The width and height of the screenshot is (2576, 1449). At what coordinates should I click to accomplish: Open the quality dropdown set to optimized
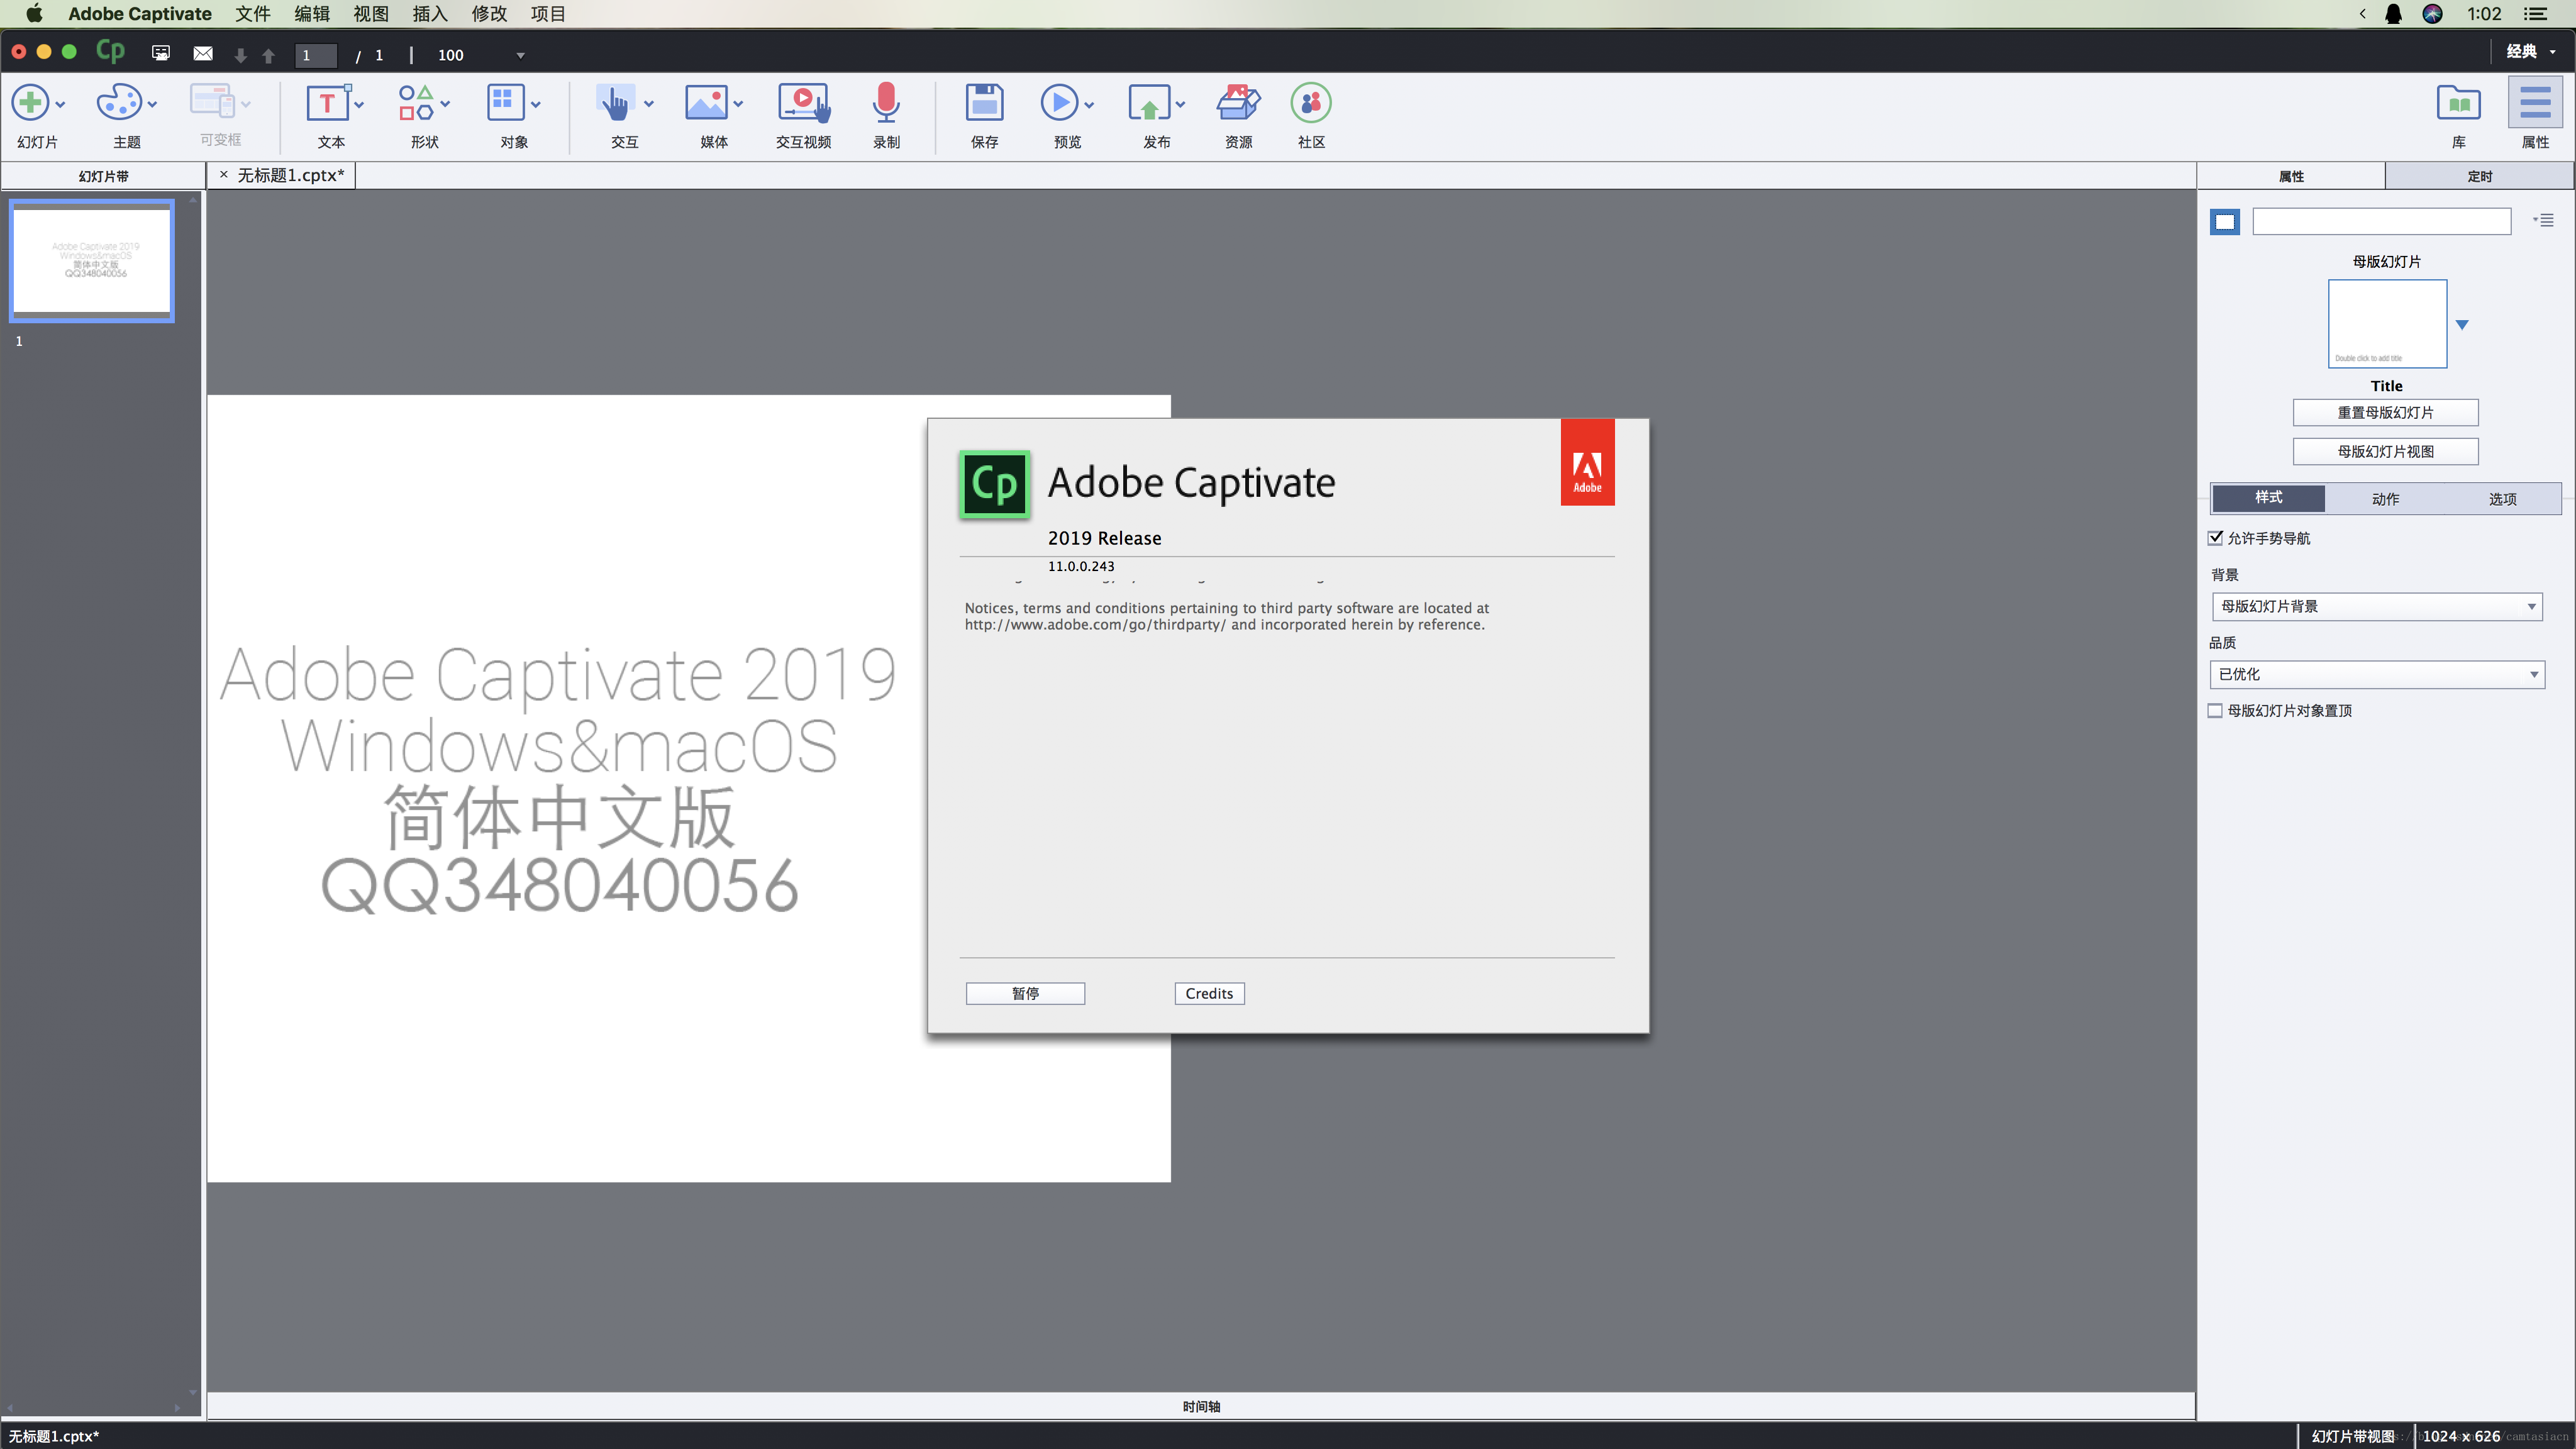point(2377,674)
